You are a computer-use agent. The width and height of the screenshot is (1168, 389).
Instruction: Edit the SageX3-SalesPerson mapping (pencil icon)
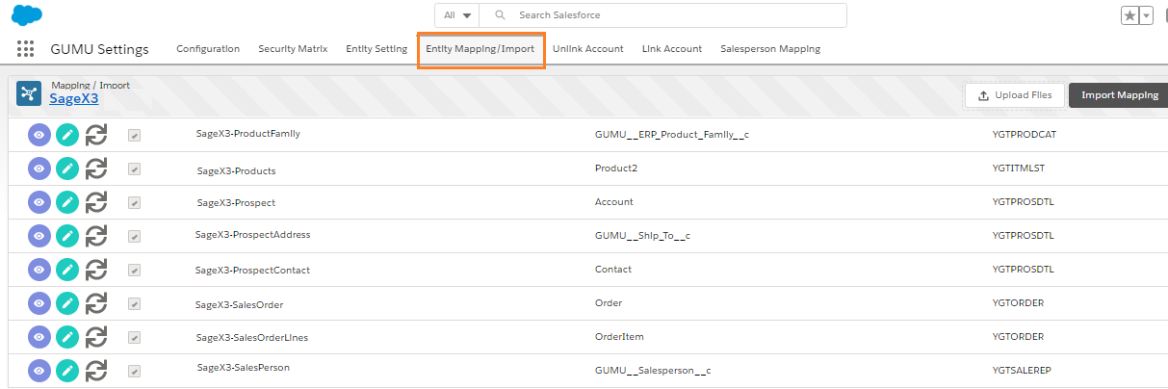66,371
